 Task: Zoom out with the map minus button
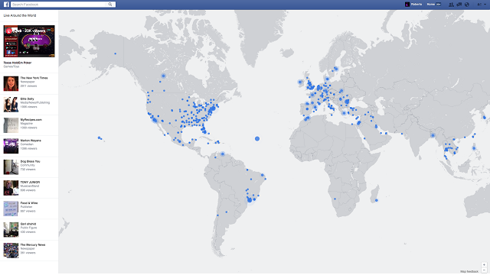[484, 270]
